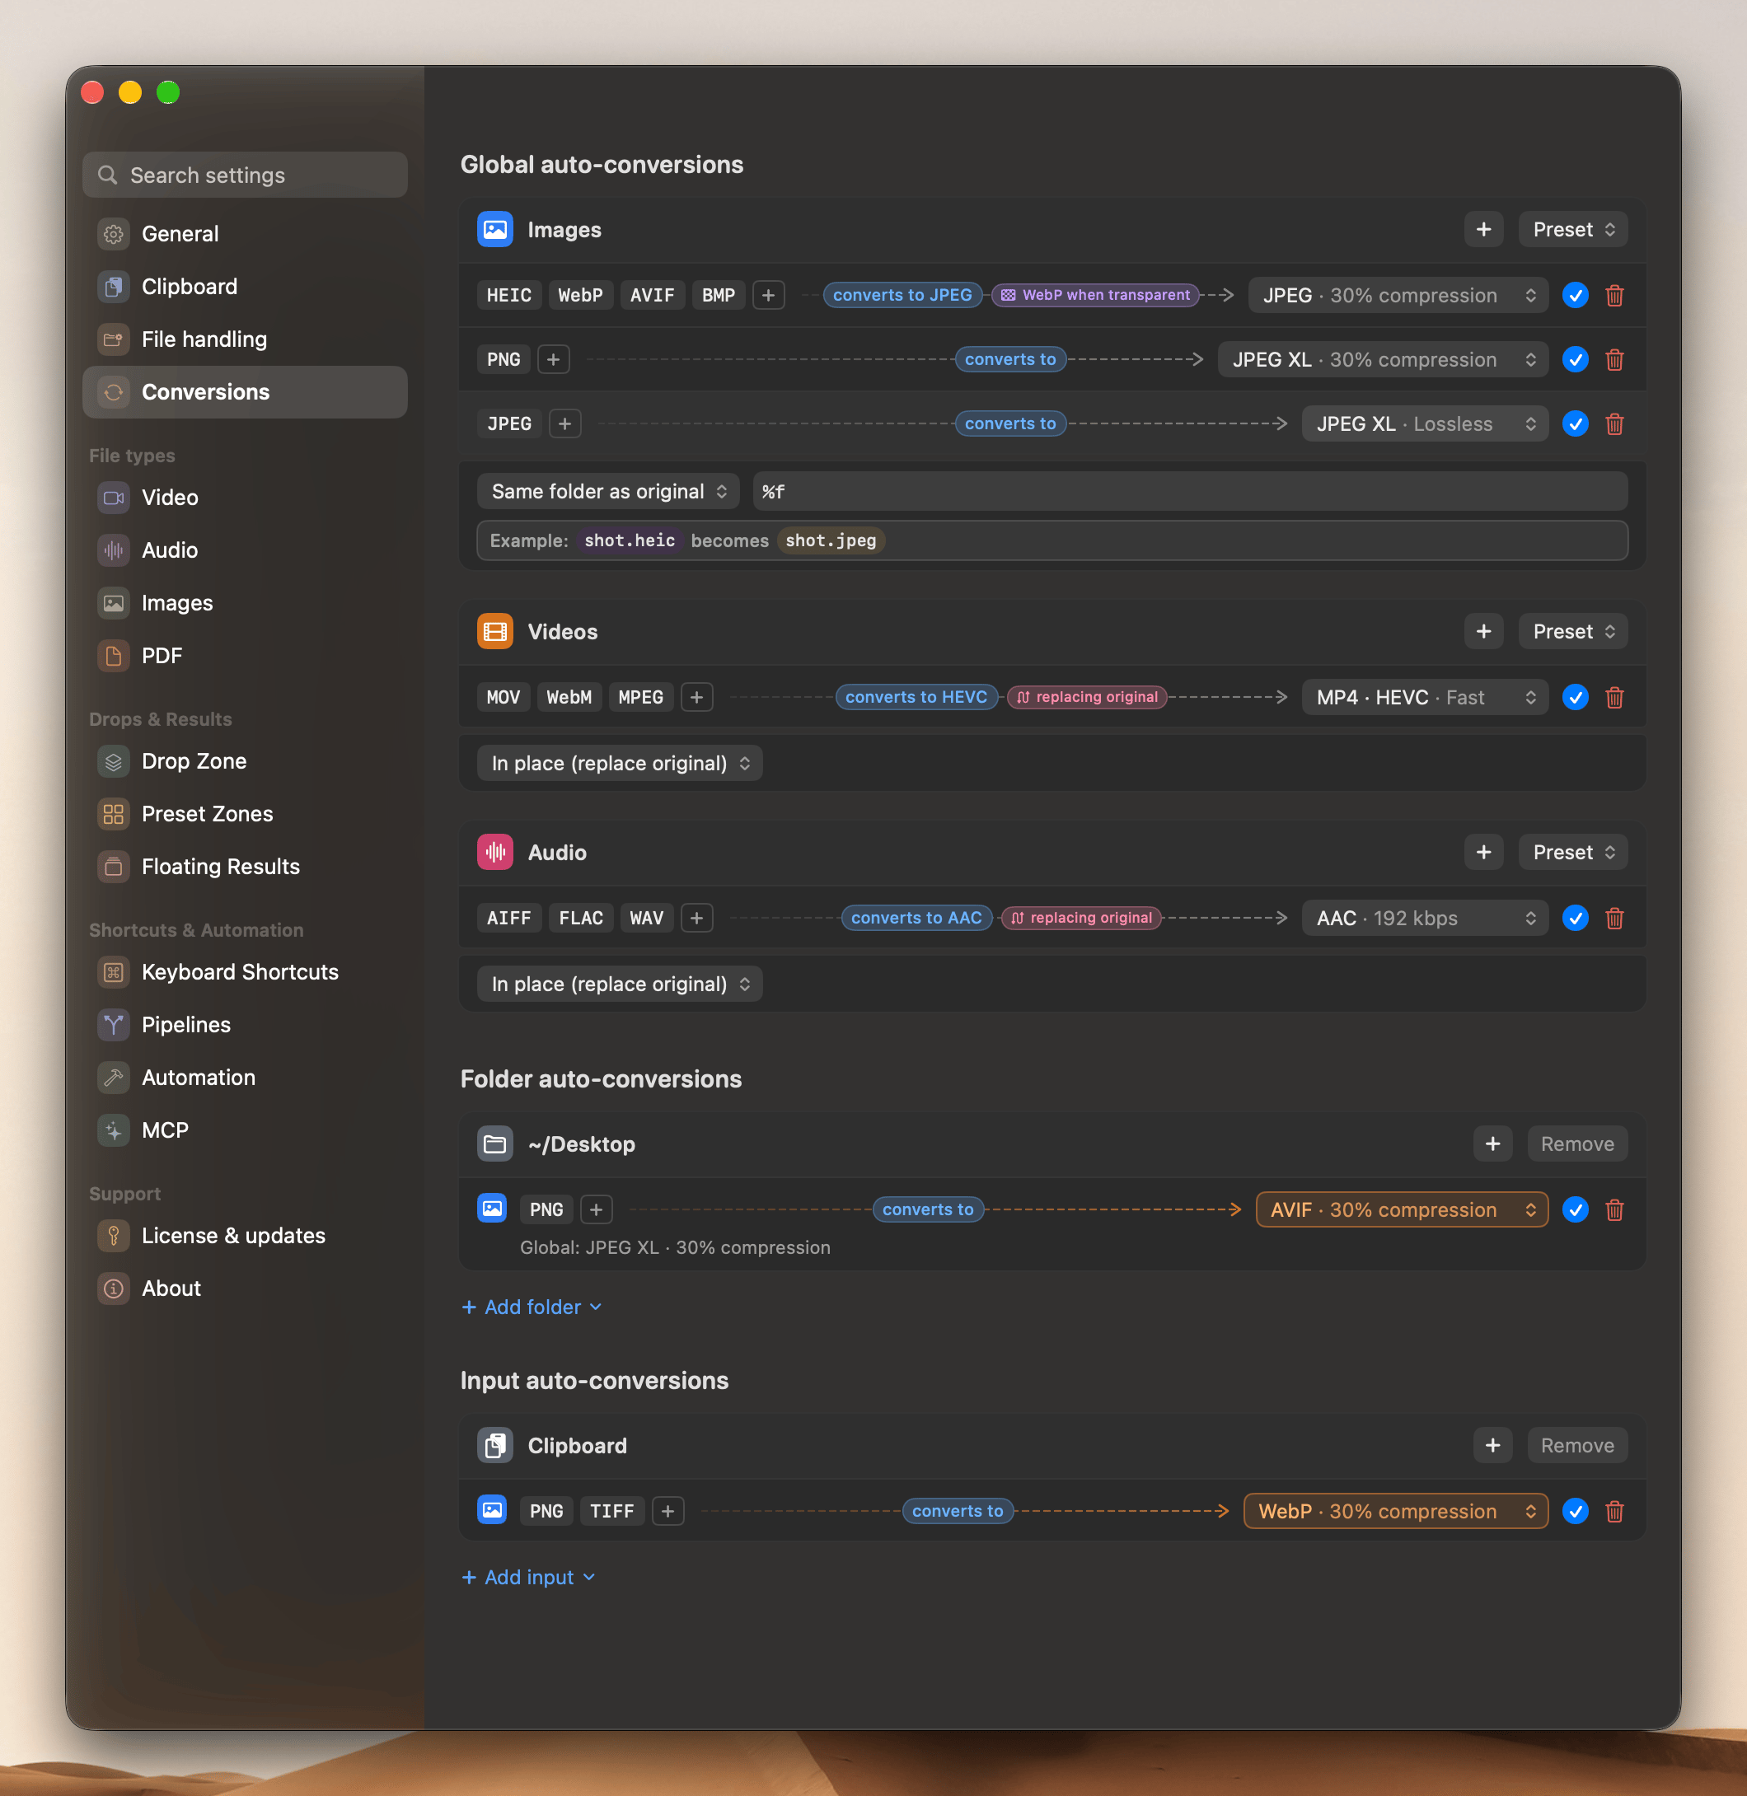
Task: Open the Same folder as original dropdown
Action: pos(608,492)
